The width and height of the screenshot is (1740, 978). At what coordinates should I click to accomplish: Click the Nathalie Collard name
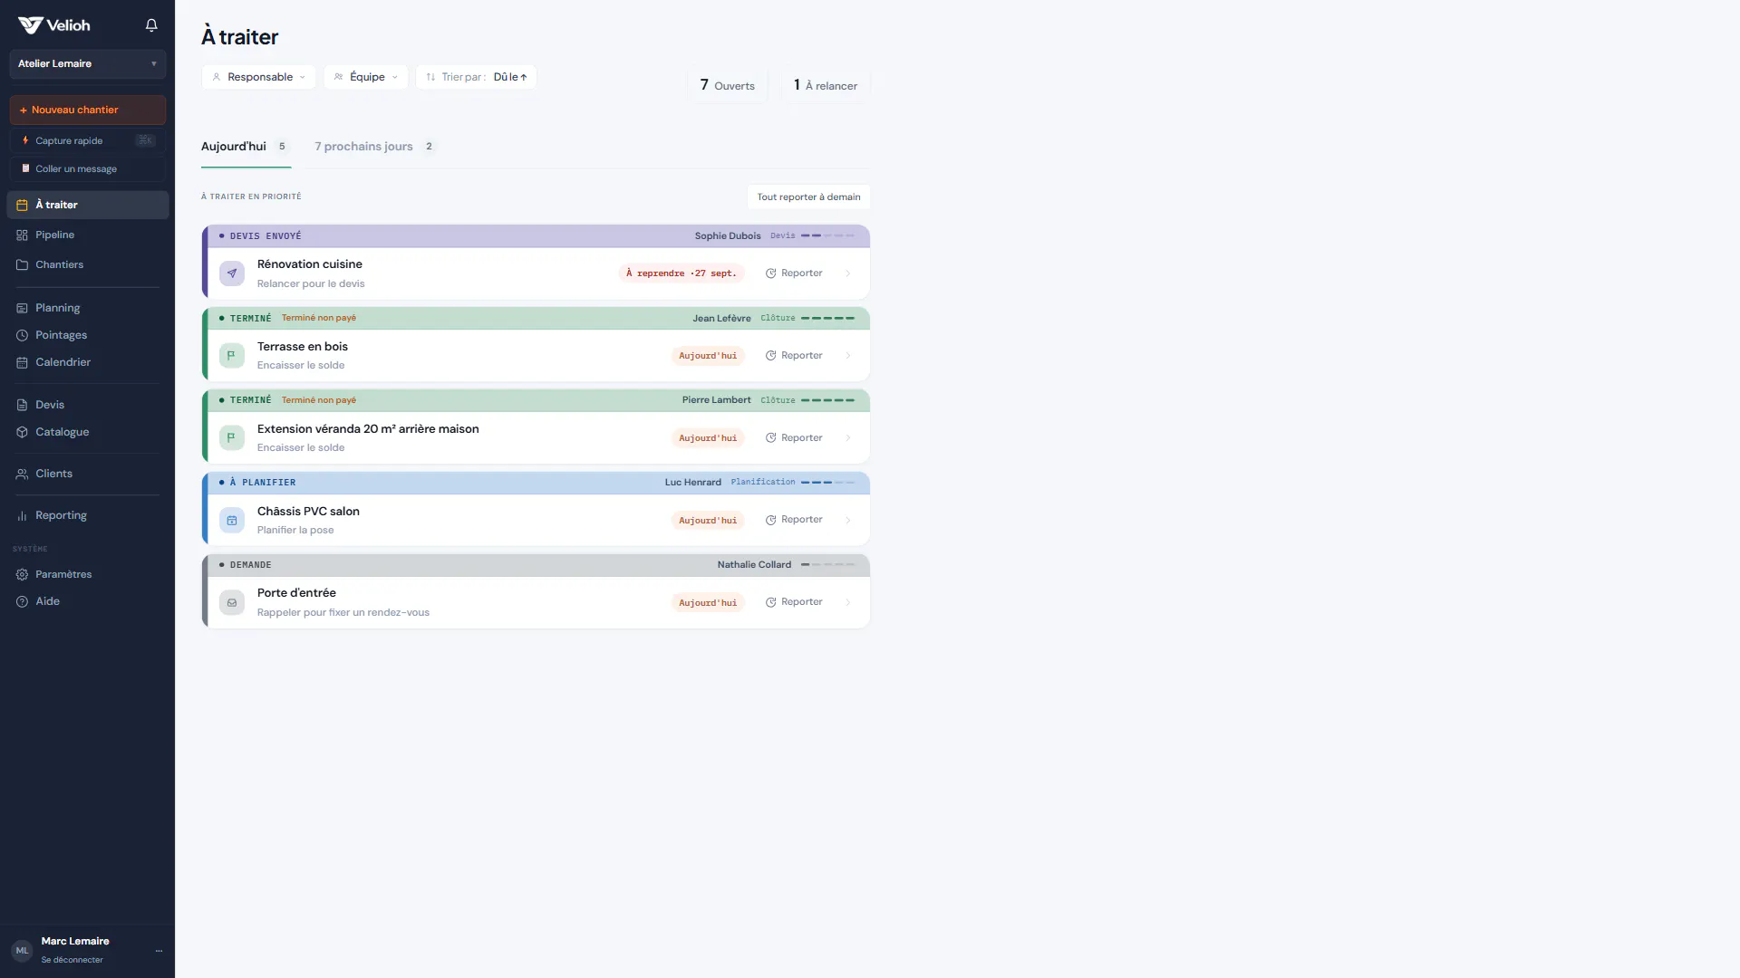coord(754,565)
